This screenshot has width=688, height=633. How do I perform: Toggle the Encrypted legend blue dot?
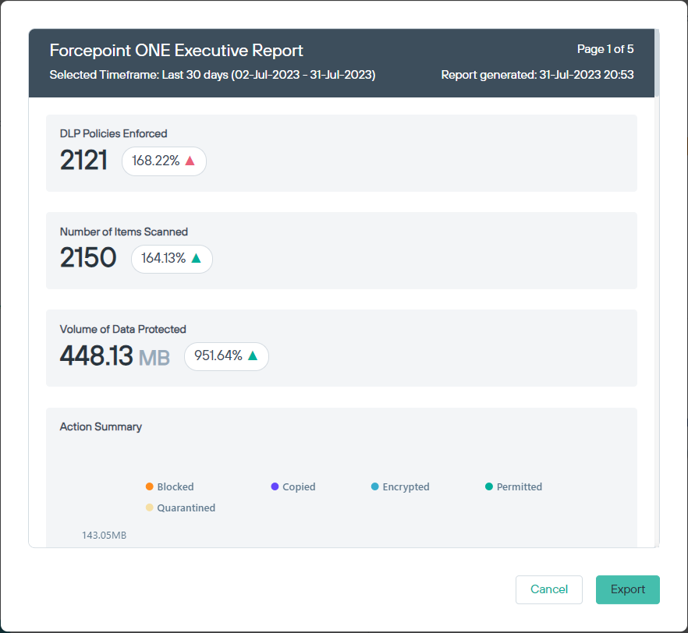click(374, 486)
